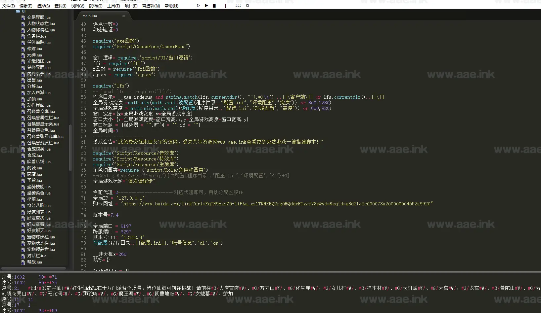Open 好友列表.lua in sidebar
Viewport: 541px width, 313px height.
[39, 212]
